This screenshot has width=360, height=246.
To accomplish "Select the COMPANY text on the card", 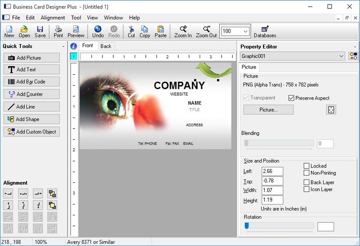I will coord(179,86).
